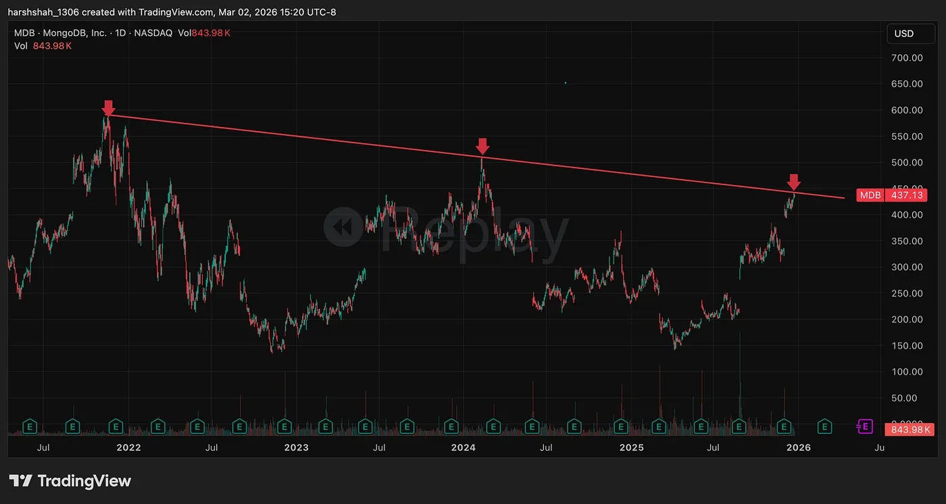
Task: Click the 200.00 price axis label
Action: [x=908, y=320]
